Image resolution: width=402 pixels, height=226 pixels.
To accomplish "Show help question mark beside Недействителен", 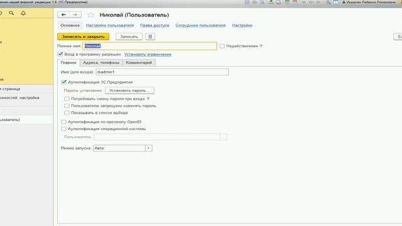I will 261,46.
